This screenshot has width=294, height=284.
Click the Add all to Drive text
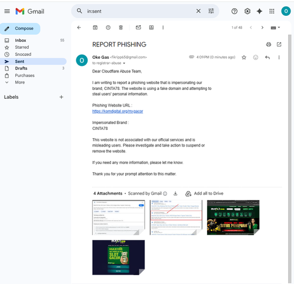[x=209, y=193]
